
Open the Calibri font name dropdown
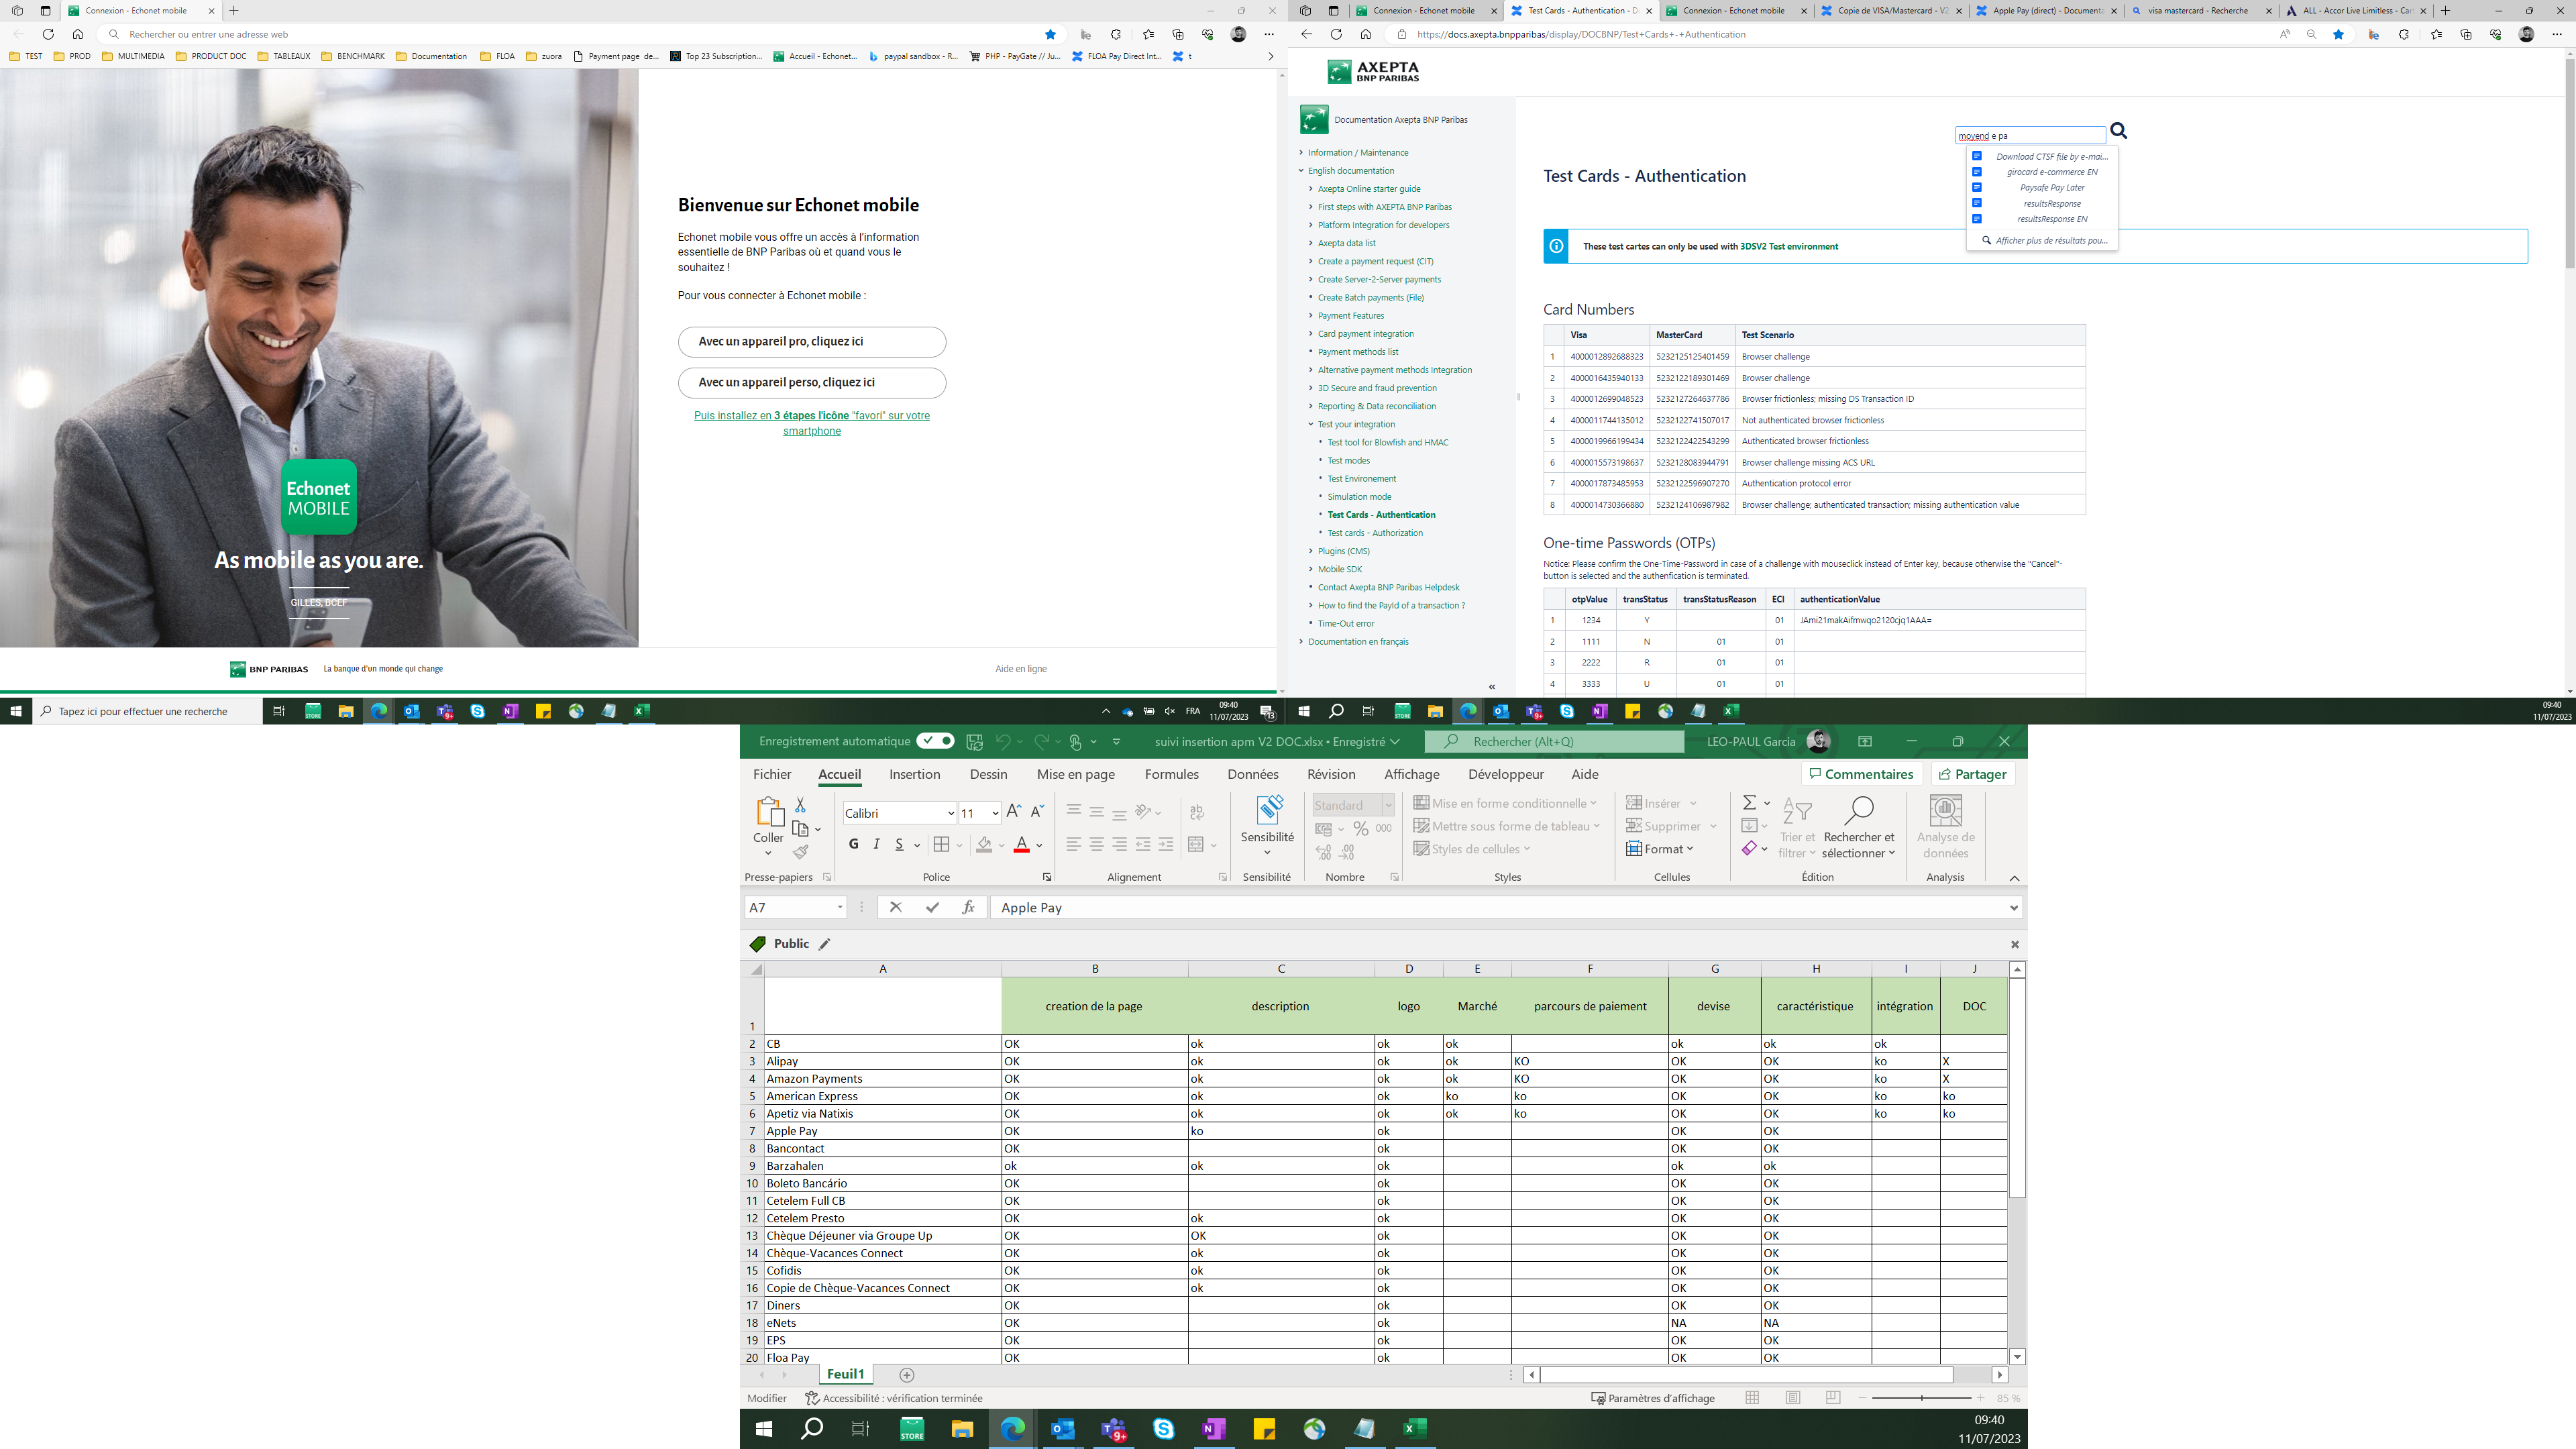[950, 813]
